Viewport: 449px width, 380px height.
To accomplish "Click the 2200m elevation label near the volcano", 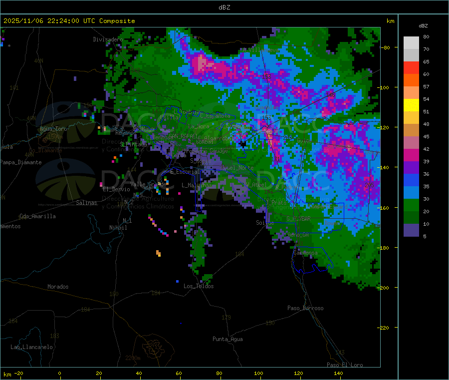I will (133, 358).
